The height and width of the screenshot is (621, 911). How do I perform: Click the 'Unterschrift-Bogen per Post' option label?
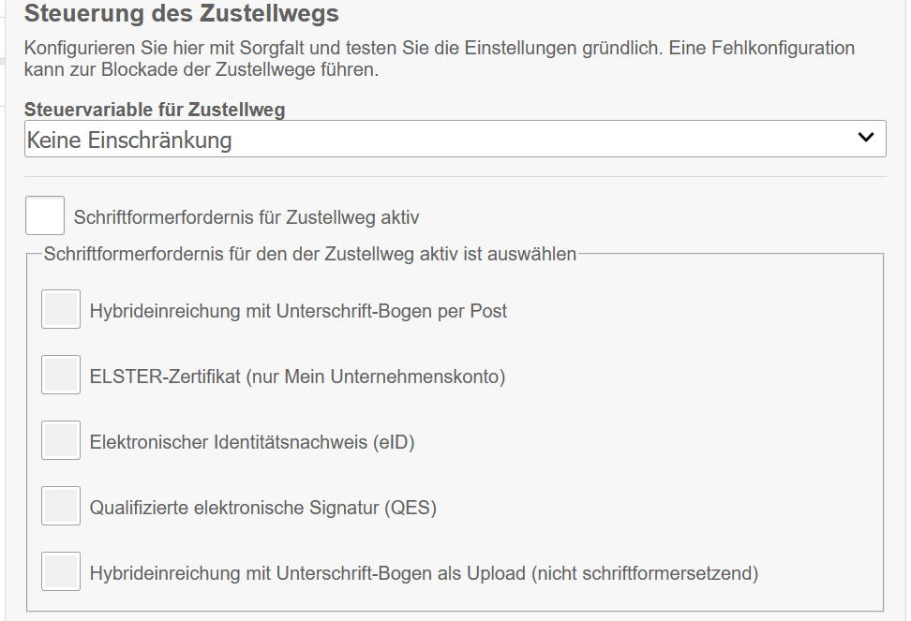pos(298,311)
